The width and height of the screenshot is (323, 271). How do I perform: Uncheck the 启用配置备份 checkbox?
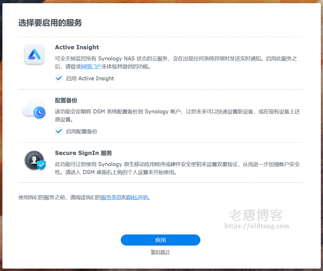[59, 131]
